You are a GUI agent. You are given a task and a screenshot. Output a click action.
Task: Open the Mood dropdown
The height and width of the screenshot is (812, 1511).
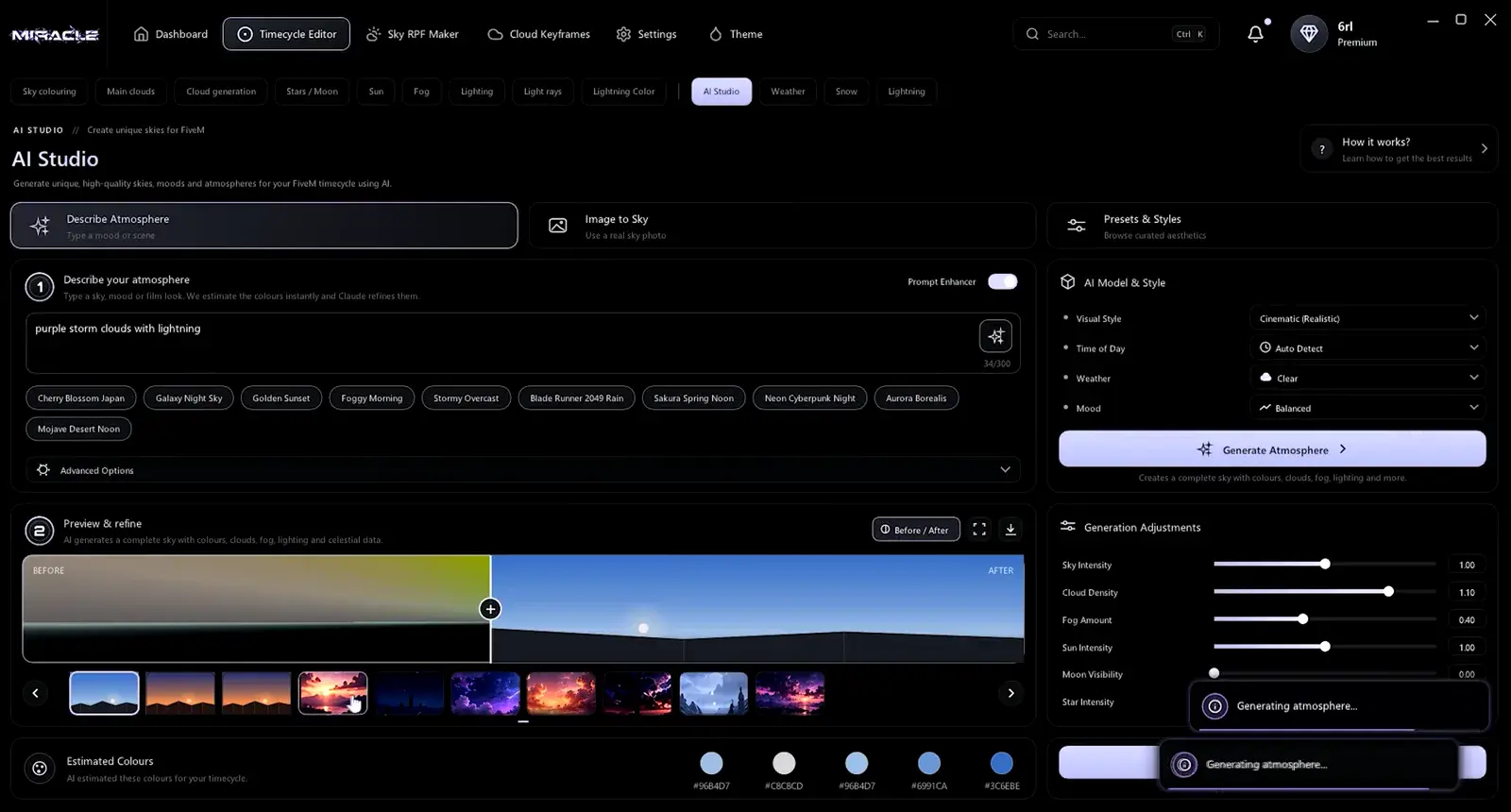[x=1367, y=408]
